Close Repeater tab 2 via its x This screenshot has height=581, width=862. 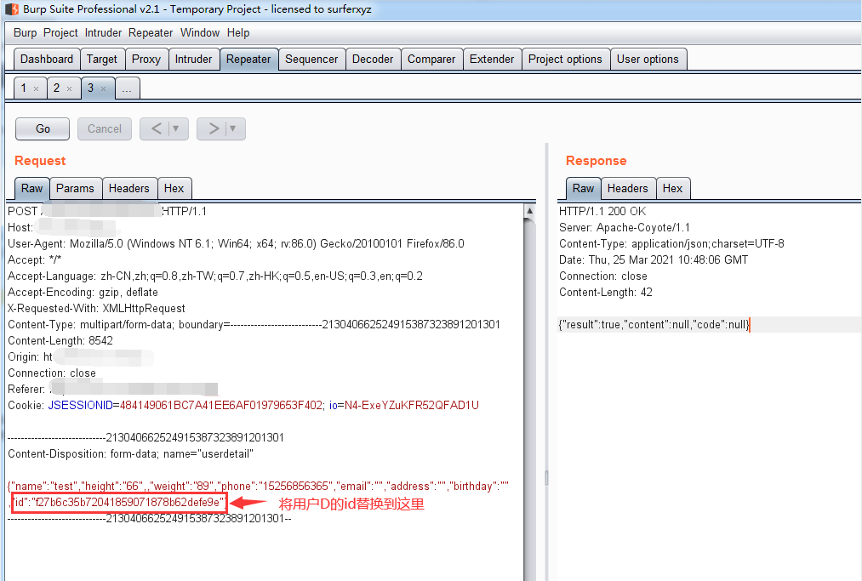(x=69, y=88)
